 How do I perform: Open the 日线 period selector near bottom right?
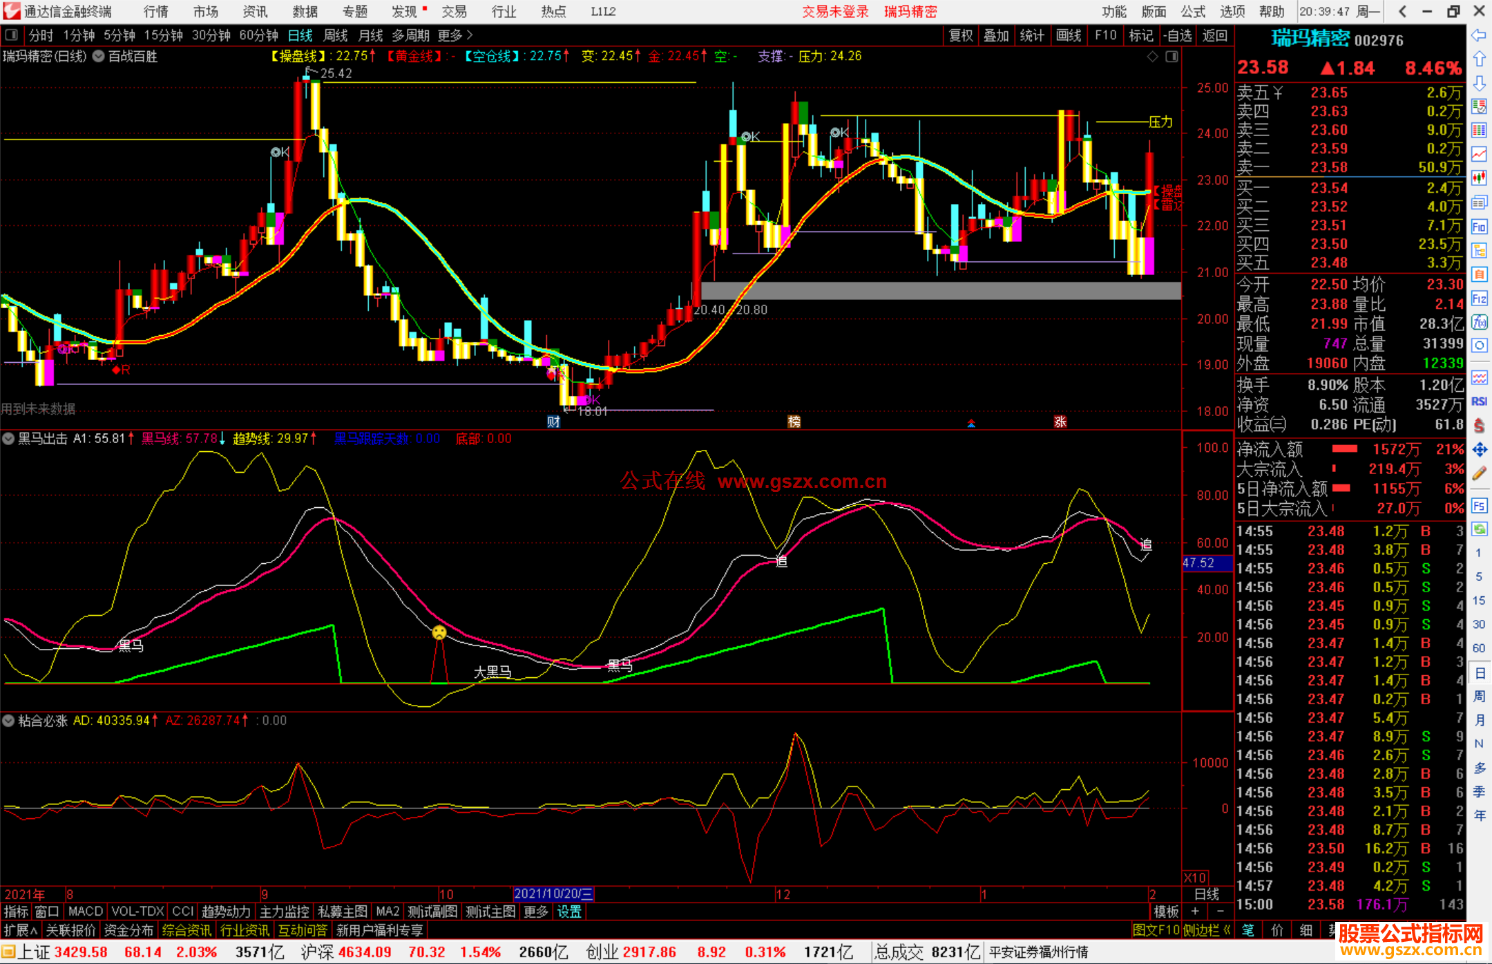[x=1207, y=894]
